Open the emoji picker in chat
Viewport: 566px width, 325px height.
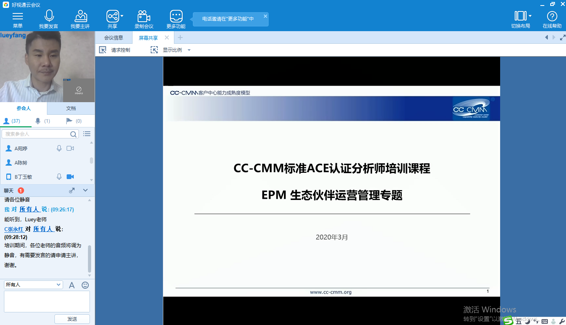point(85,285)
